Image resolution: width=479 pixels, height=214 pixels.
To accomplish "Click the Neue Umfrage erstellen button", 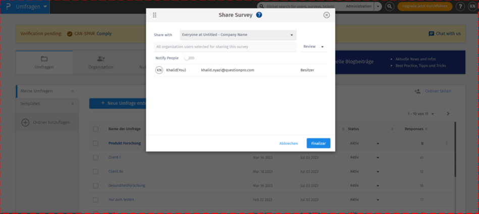I will pyautogui.click(x=118, y=103).
